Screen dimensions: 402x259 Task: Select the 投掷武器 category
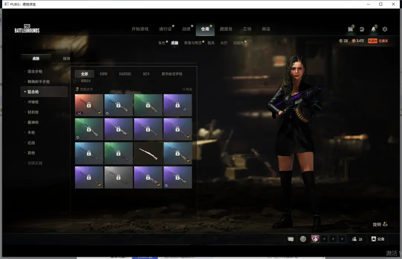35,163
